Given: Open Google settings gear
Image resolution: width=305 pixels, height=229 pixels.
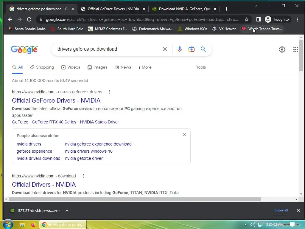Looking at the screenshot, I should [x=282, y=49].
